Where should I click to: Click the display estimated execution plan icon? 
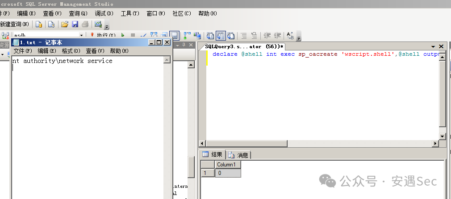tap(154, 35)
